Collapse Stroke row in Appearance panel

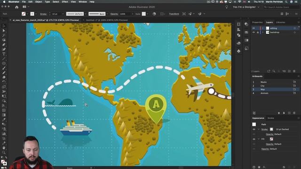coord(259,130)
